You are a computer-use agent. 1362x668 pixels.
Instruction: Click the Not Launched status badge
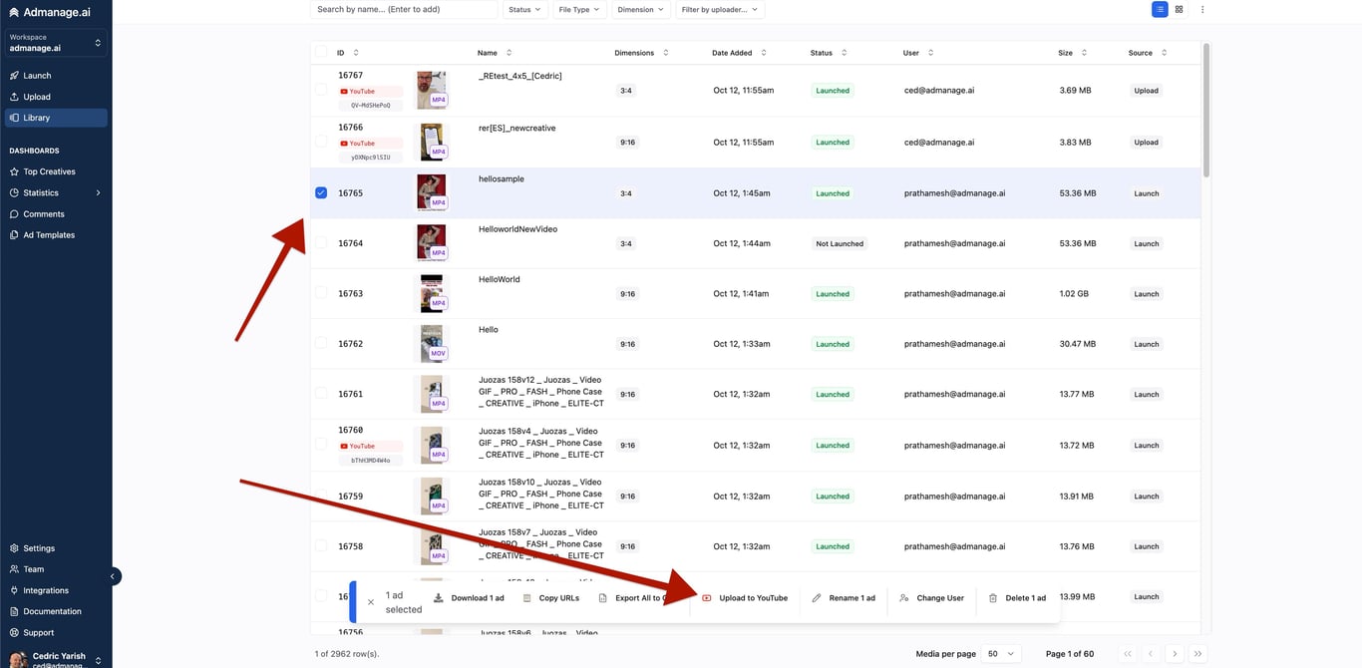point(840,243)
